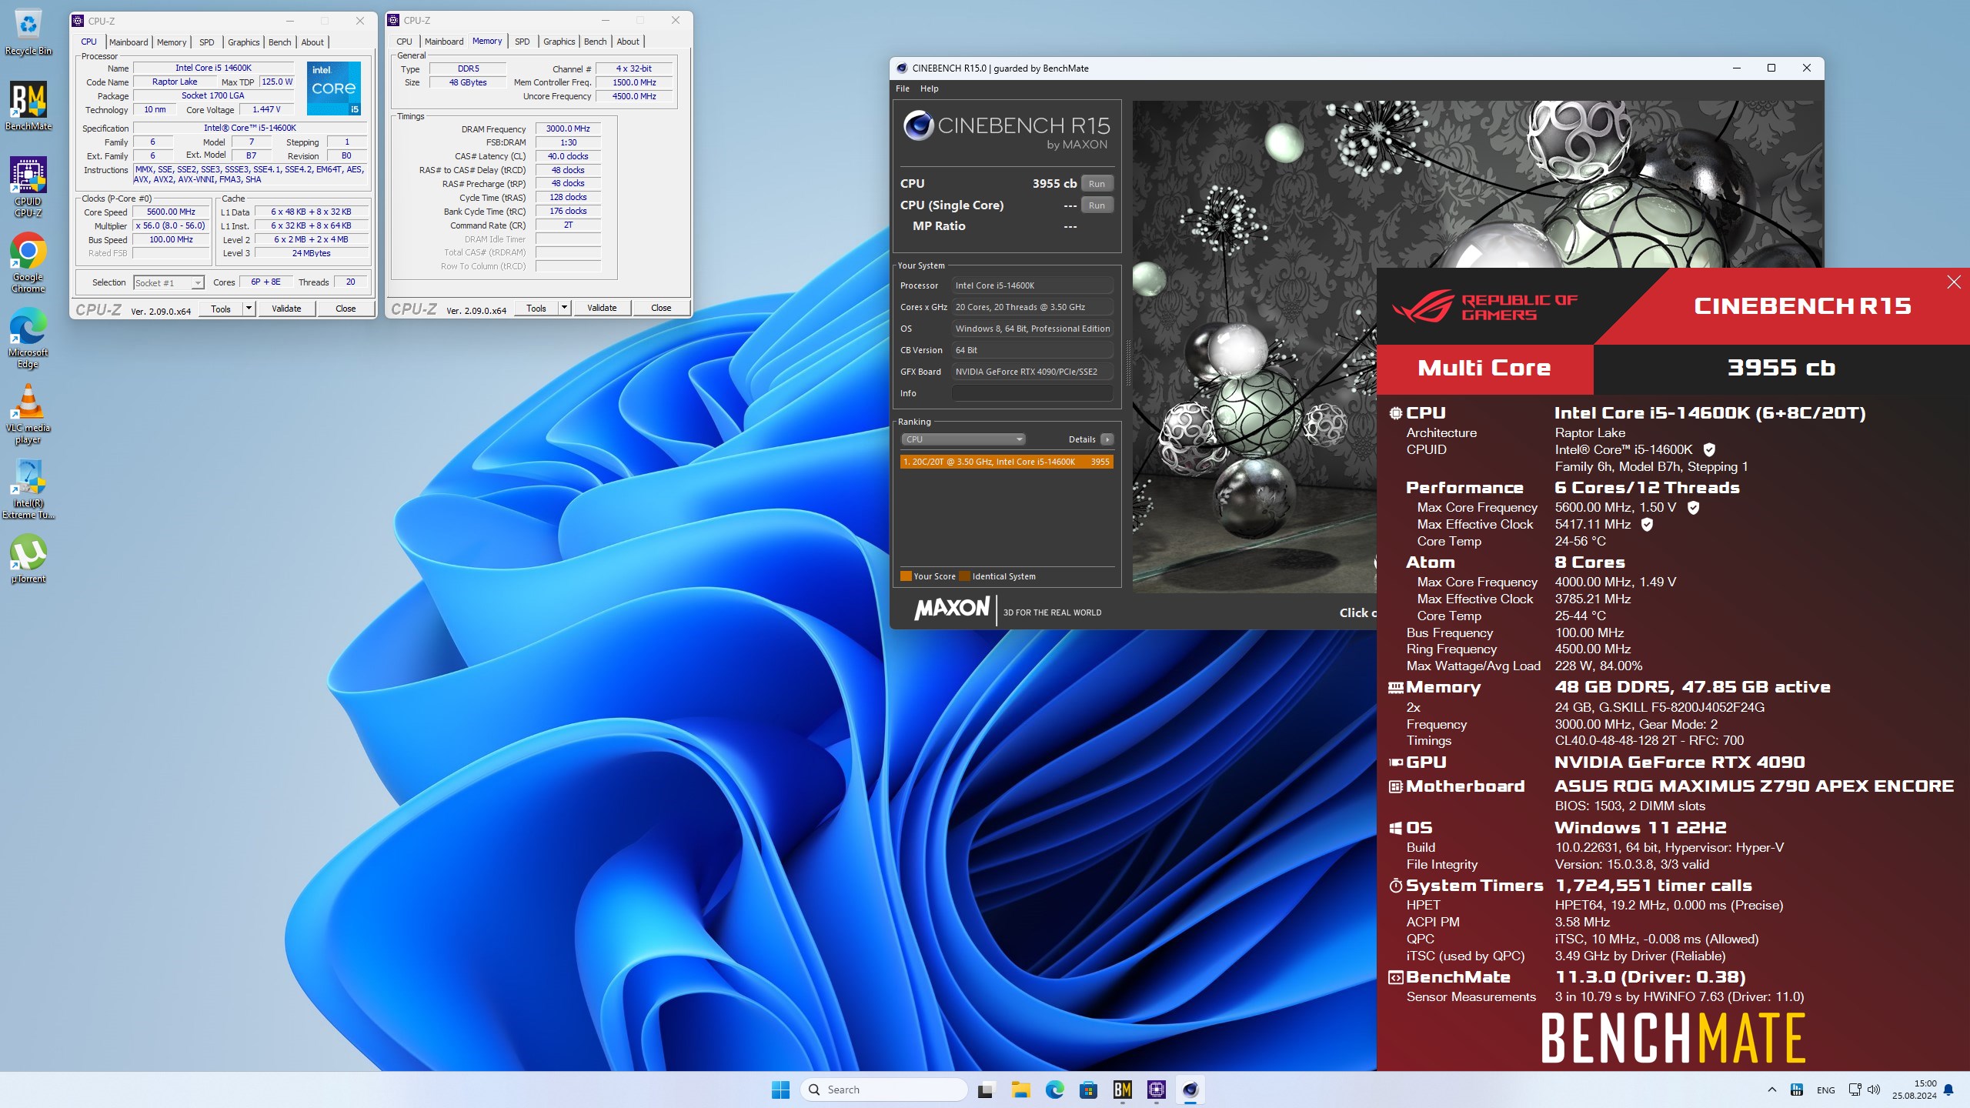Open Microsoft Edge desktop shortcut

tap(28, 338)
